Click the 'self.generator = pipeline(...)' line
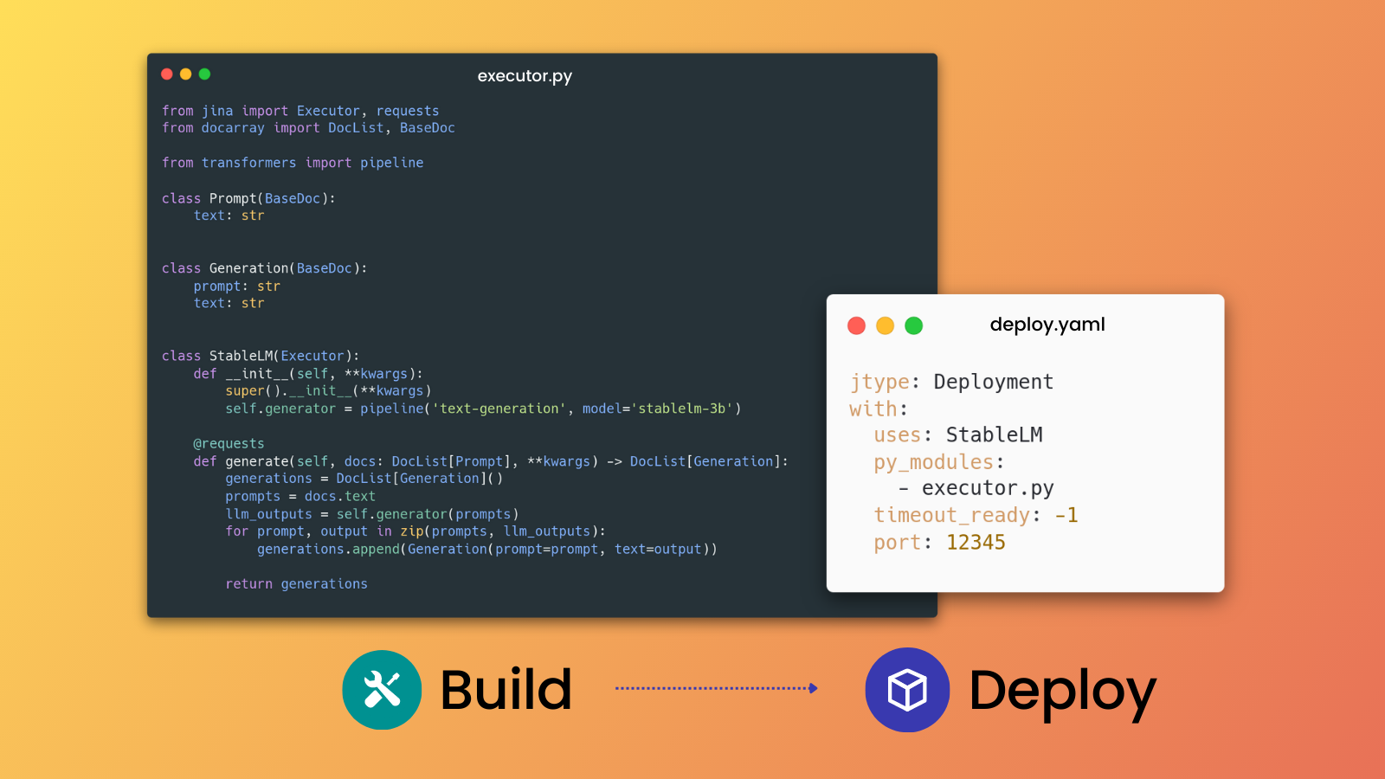The height and width of the screenshot is (779, 1385). pos(483,409)
